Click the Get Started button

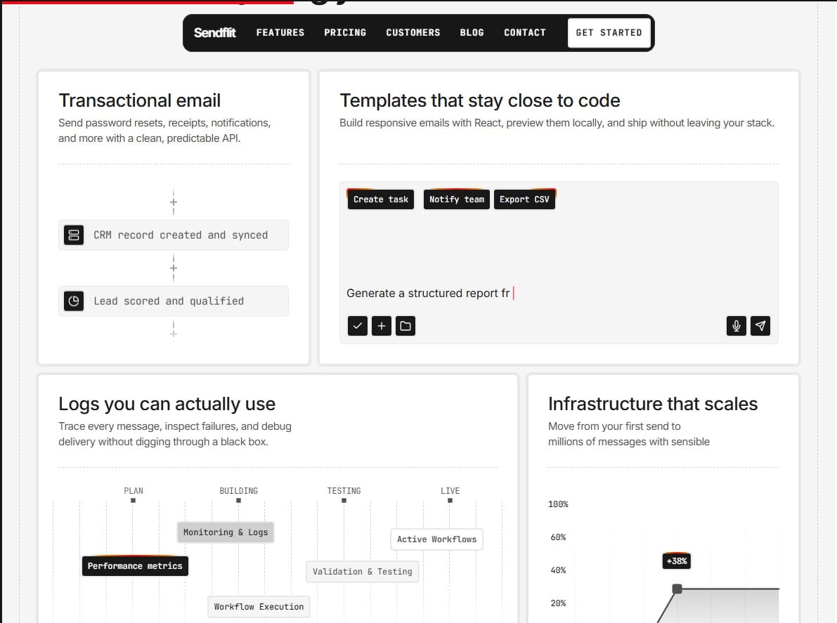tap(609, 32)
